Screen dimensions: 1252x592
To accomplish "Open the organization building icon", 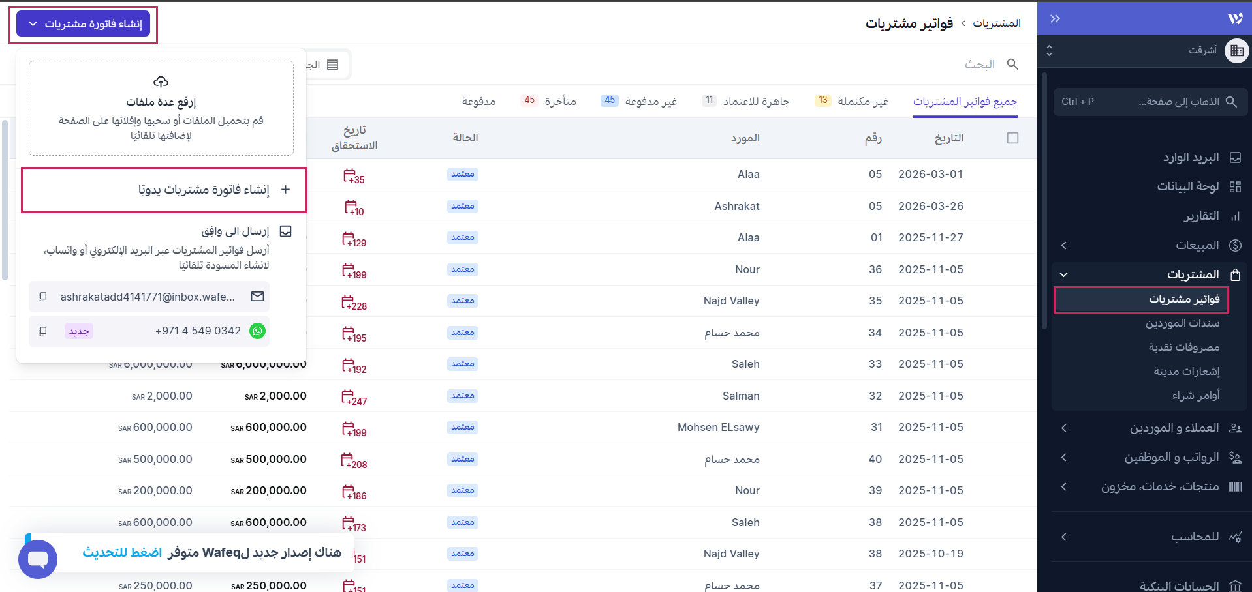I will [x=1236, y=50].
